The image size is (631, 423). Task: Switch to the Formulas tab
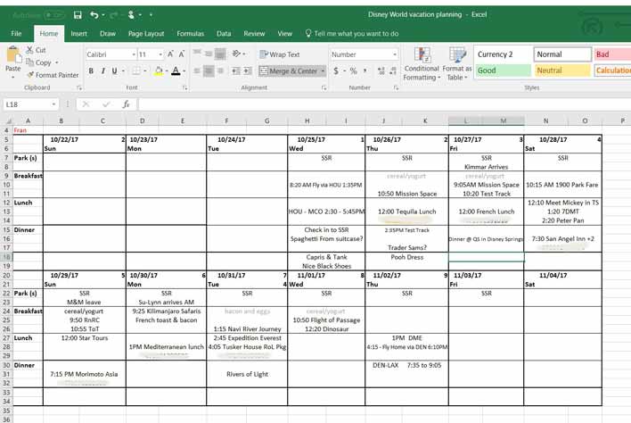point(191,33)
